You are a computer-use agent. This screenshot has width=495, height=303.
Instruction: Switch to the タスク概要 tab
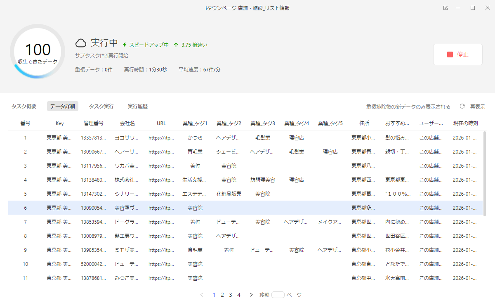24,107
